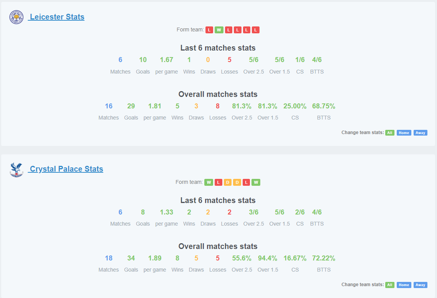Screen dimensions: 437x298
Task: Click the Crystal Palace eagle crest
Action: pyautogui.click(x=16, y=170)
